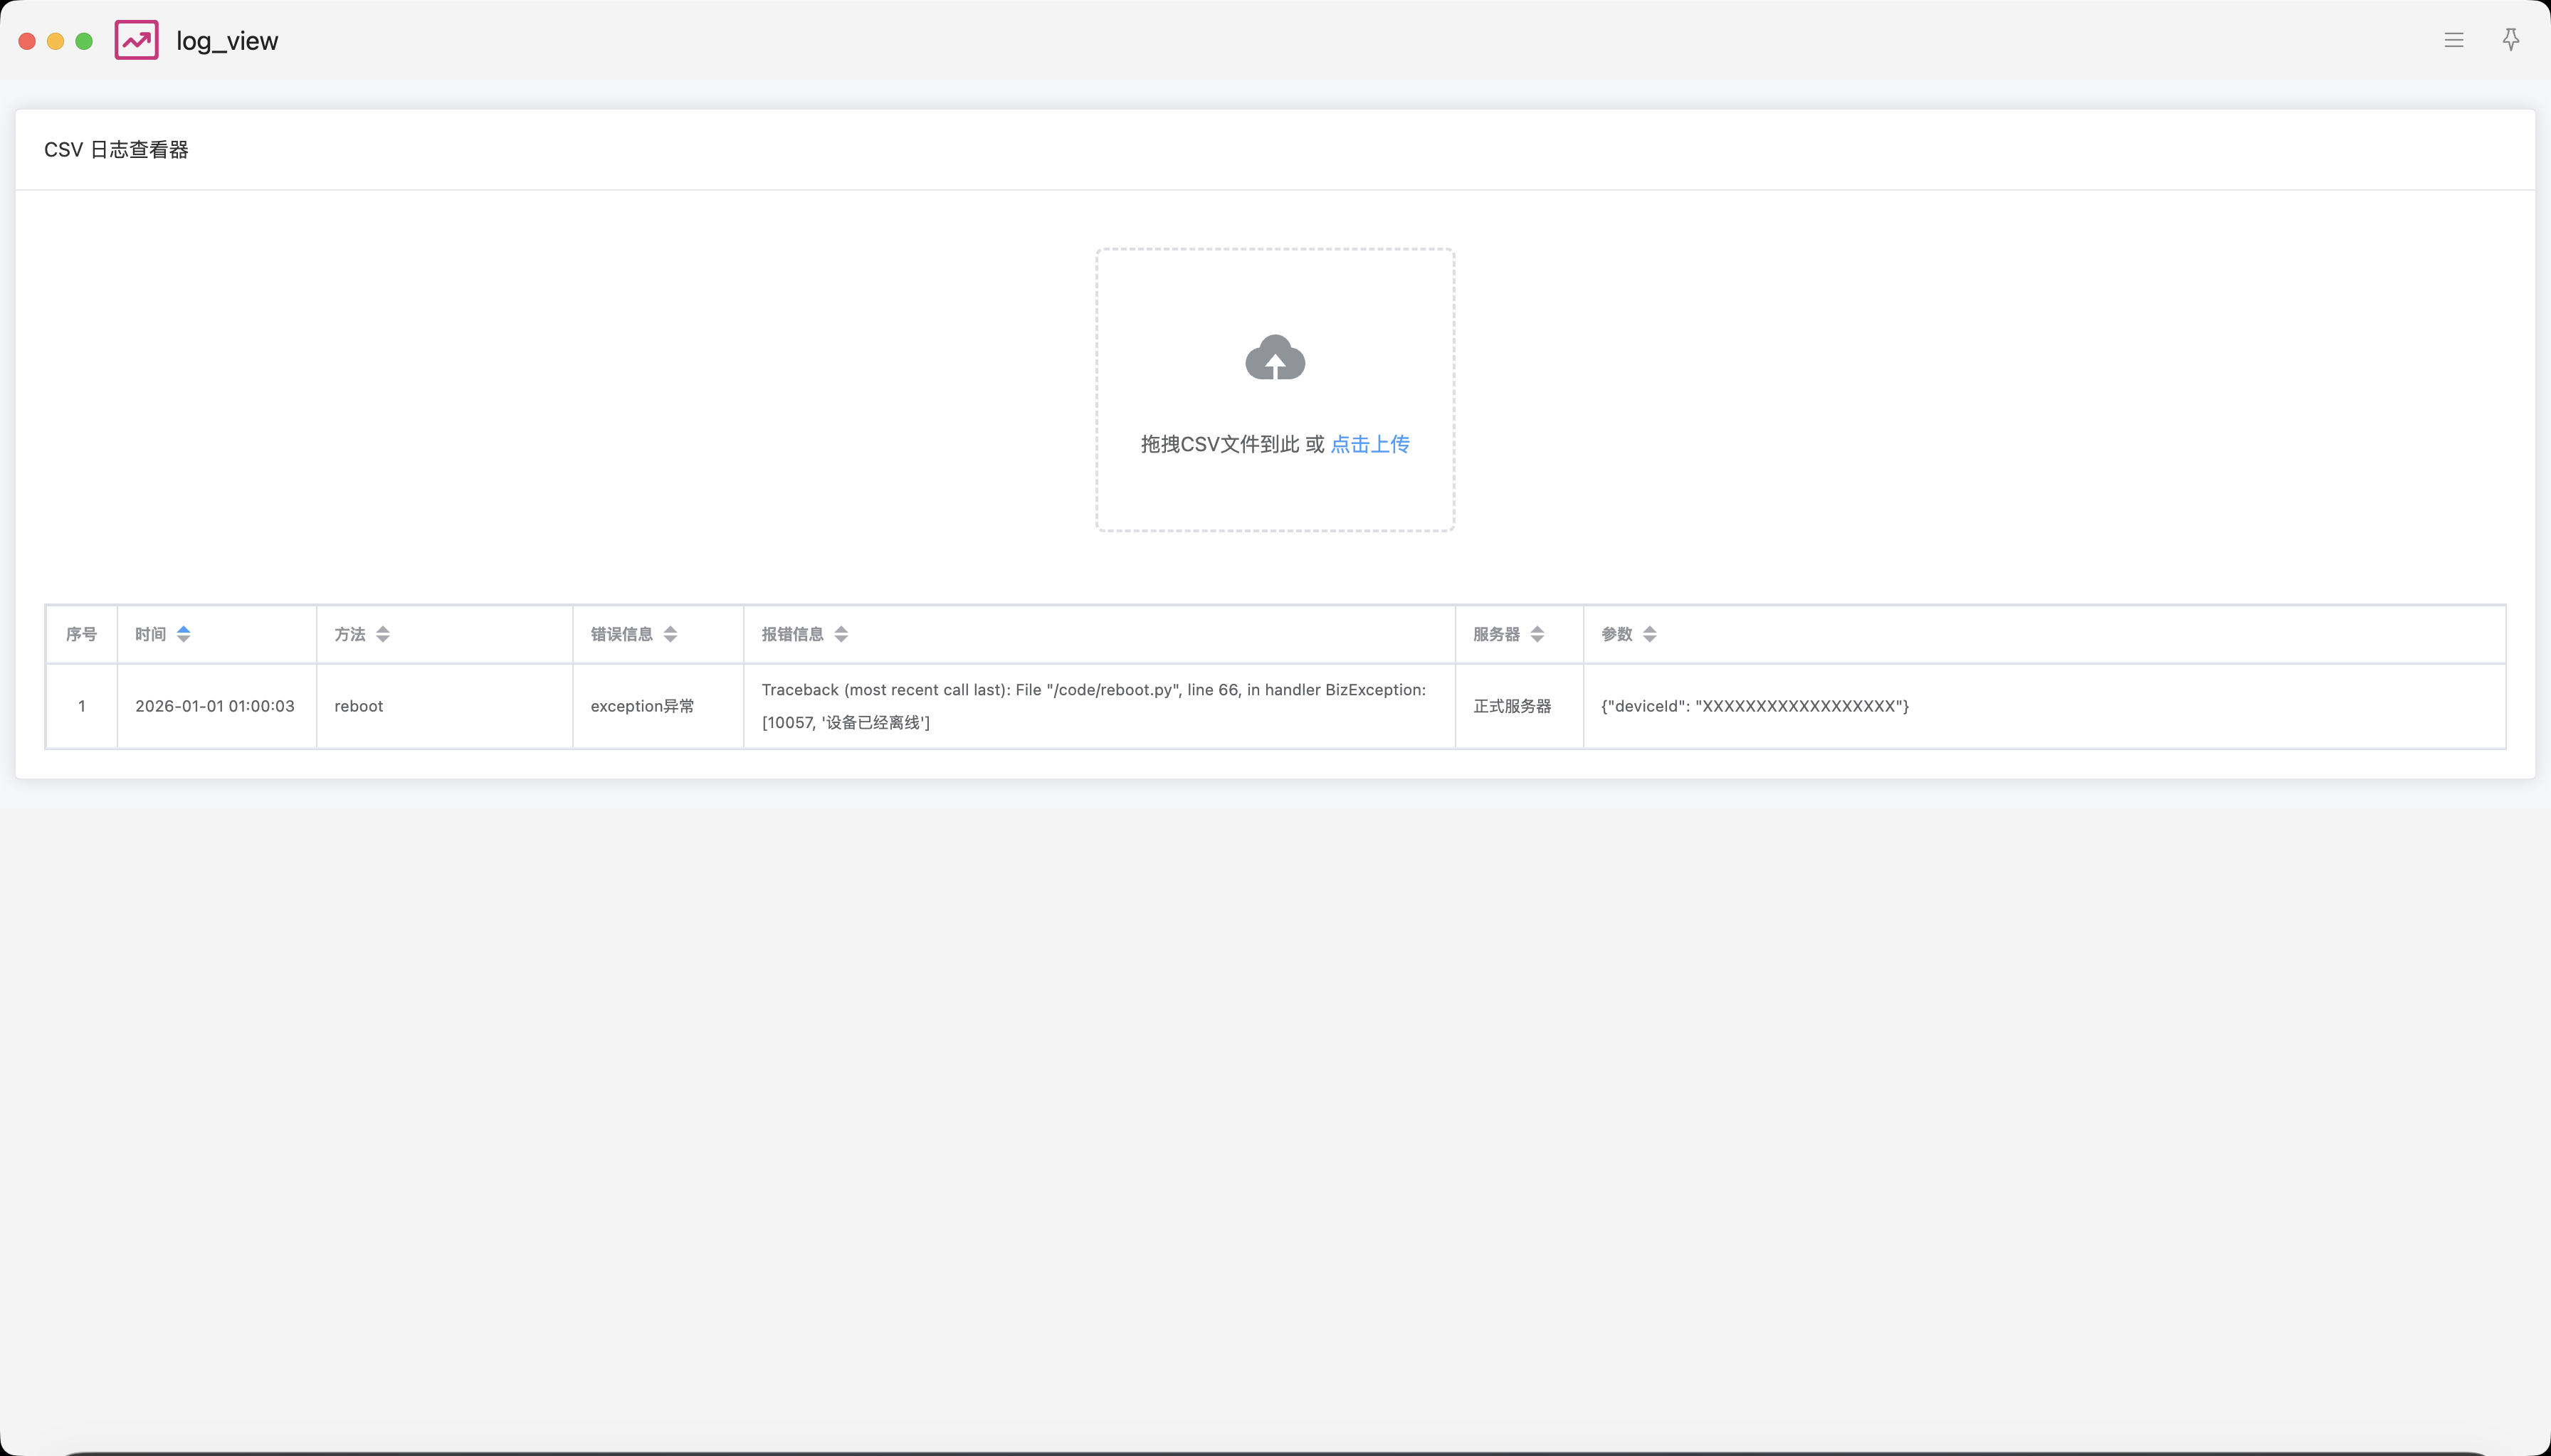Select the reboot method cell

pyautogui.click(x=359, y=706)
